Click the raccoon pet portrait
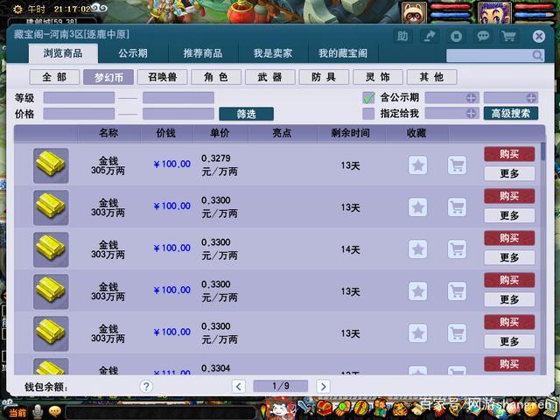Viewport: 560px width, 420px height. coord(414,13)
